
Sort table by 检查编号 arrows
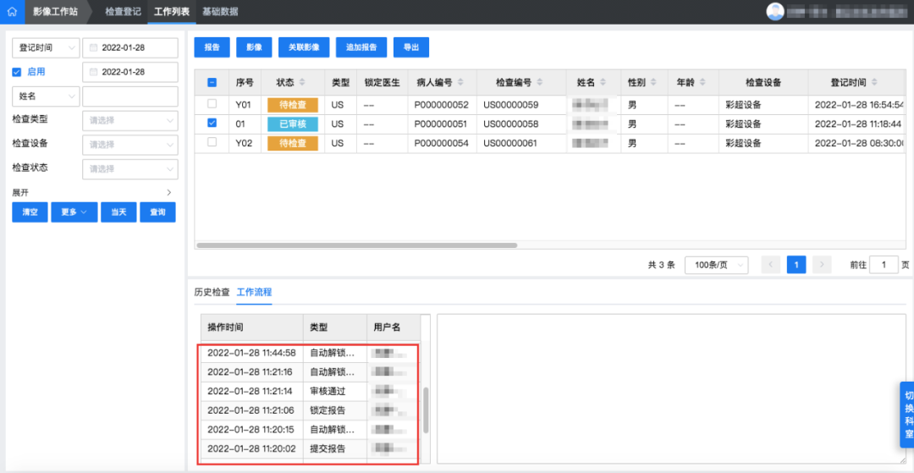539,83
